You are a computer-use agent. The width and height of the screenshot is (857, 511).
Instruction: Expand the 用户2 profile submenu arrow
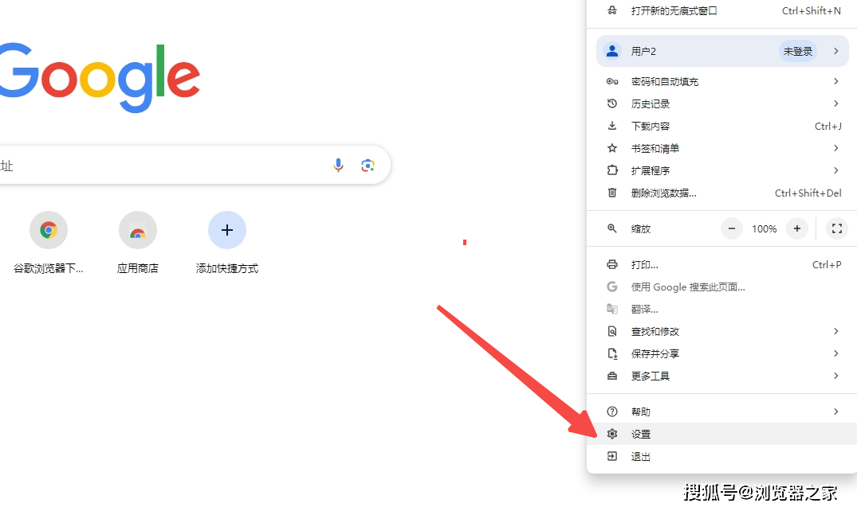click(835, 51)
